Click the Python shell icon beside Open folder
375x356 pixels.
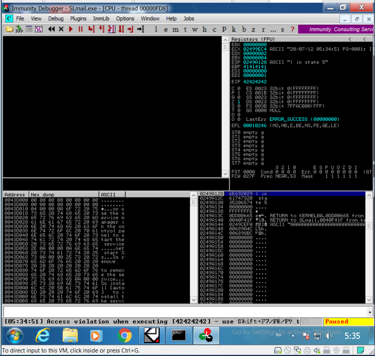click(x=19, y=29)
